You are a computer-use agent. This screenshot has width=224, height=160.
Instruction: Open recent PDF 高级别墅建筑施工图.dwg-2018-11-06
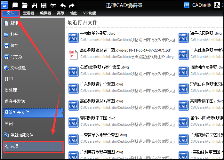(125, 50)
